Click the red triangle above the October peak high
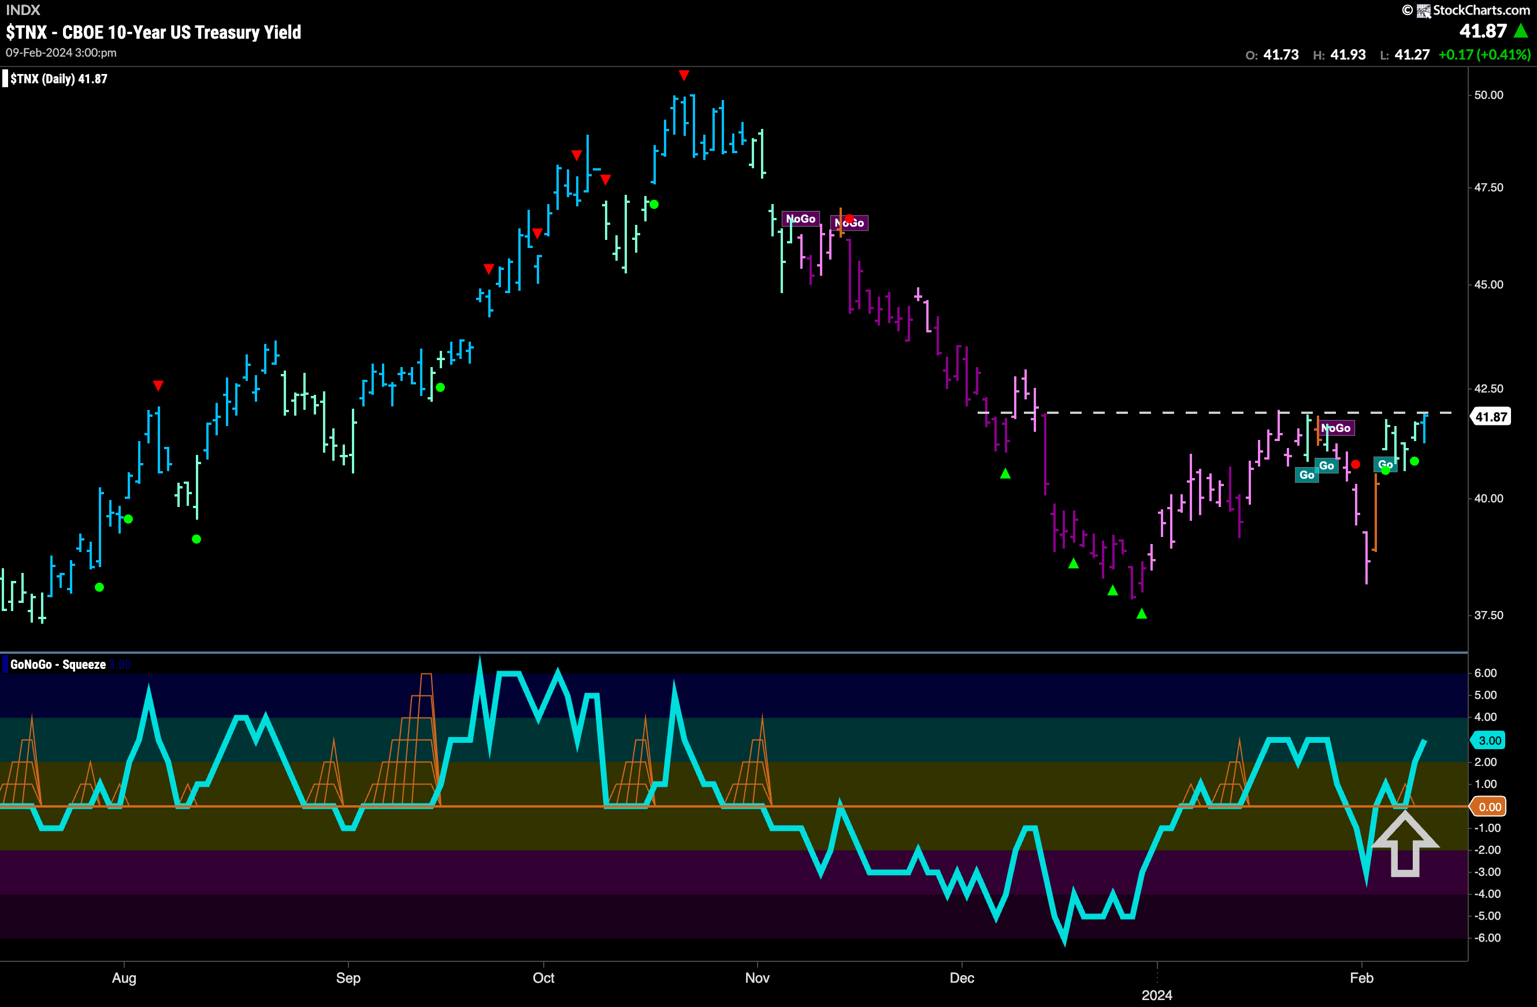 point(684,76)
